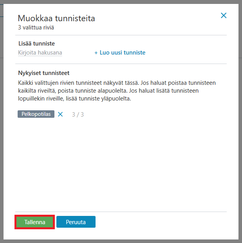Screen dimensions: 242x243
Task: Click the Kaikki valittujen rivien description text
Action: pyautogui.click(x=117, y=91)
